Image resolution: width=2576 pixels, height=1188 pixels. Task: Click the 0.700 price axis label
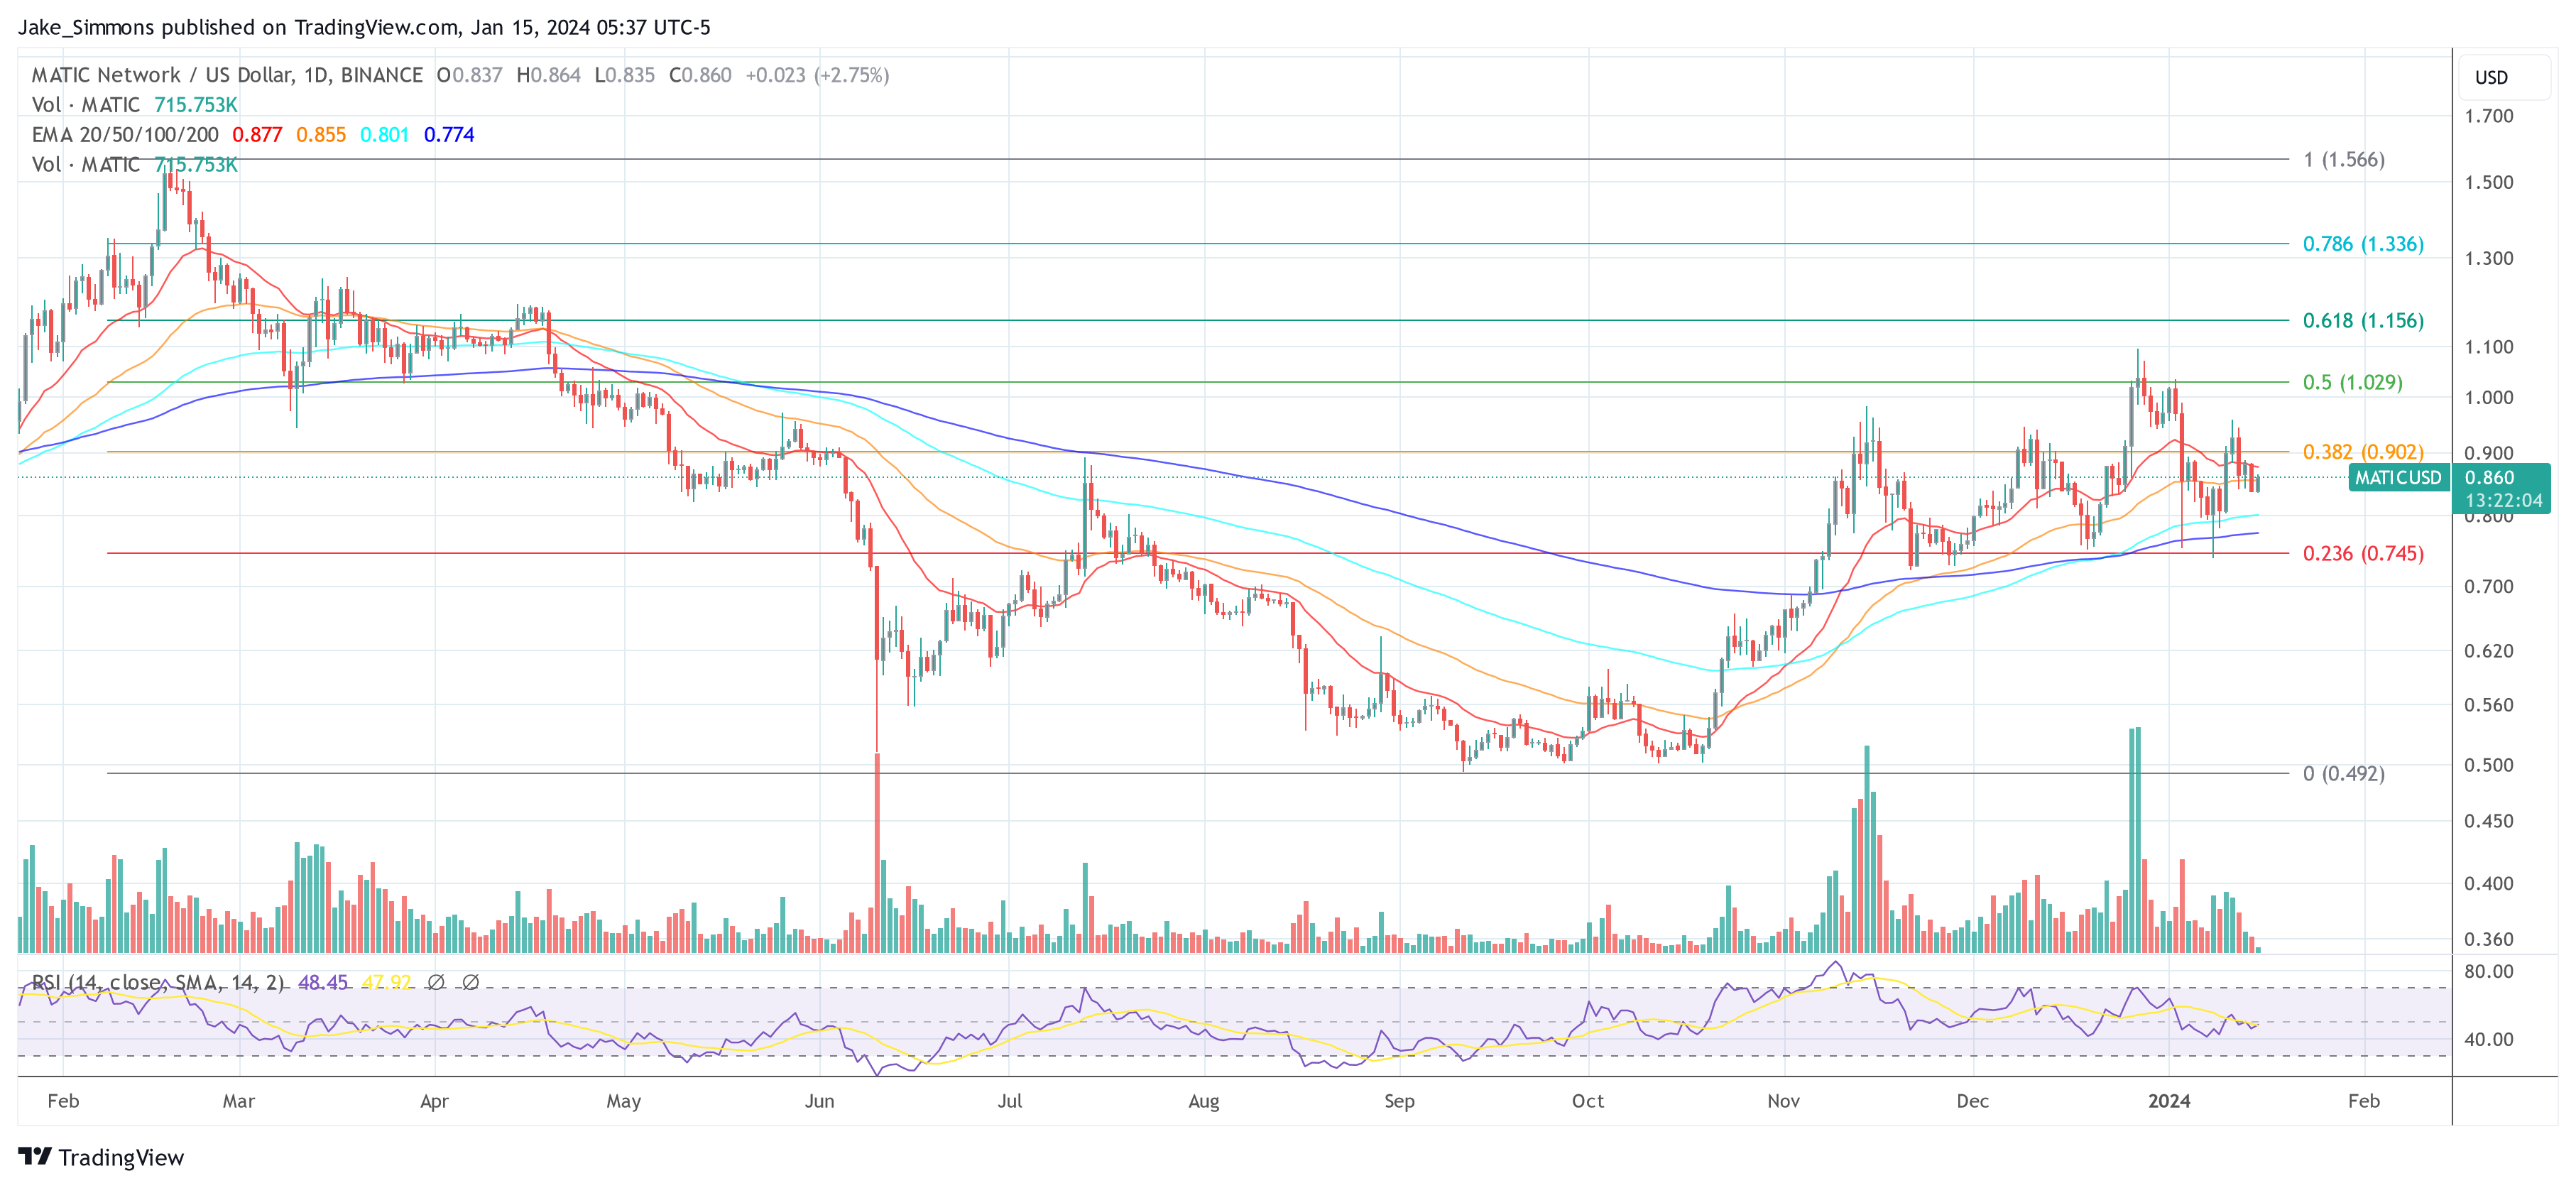pyautogui.click(x=2488, y=586)
